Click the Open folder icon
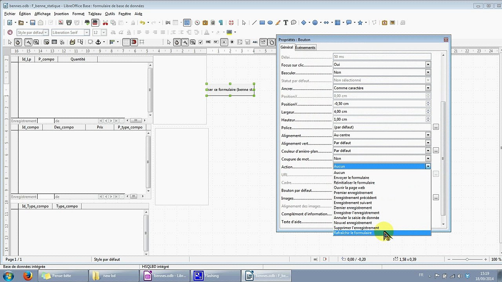Image resolution: width=502 pixels, height=282 pixels. point(21,23)
